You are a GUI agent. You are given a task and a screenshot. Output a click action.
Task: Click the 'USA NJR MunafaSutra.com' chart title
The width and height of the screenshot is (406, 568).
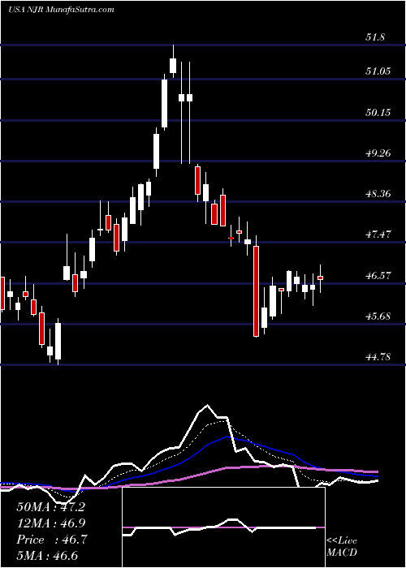click(x=61, y=10)
